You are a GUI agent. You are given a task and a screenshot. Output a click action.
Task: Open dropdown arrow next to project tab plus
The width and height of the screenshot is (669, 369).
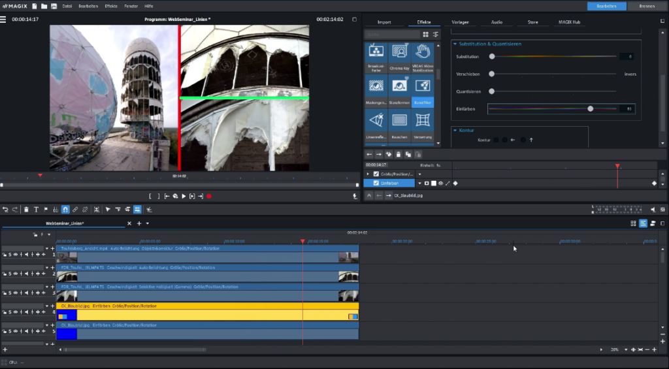tap(148, 223)
